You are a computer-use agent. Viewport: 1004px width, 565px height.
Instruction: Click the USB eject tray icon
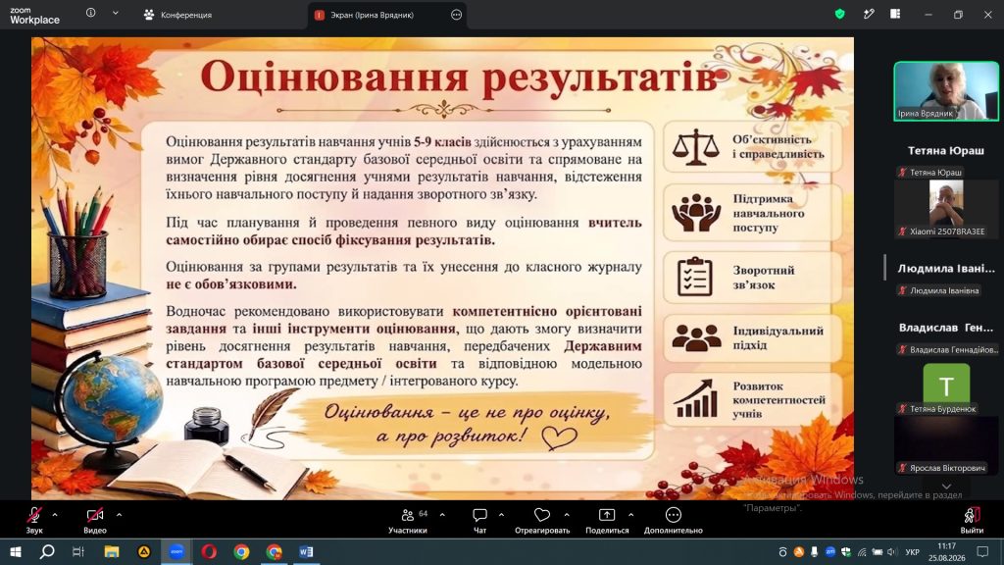814,551
